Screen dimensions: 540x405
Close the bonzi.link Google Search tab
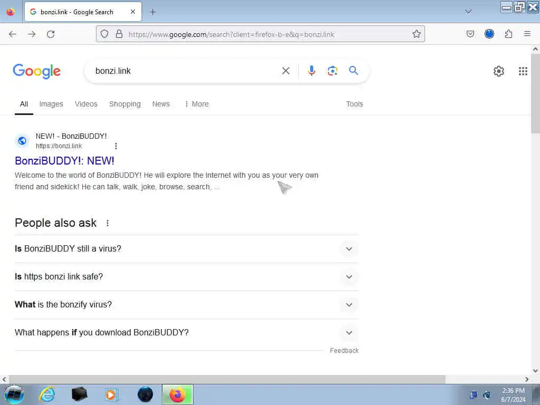click(133, 12)
